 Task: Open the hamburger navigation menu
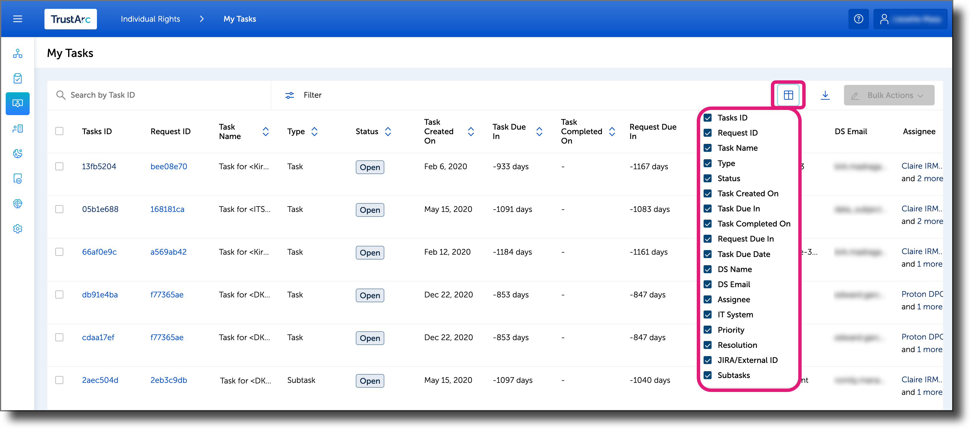coord(17,19)
